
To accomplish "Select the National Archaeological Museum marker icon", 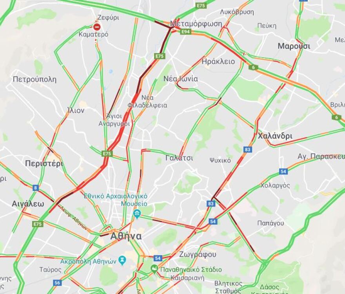I will pos(137,214).
